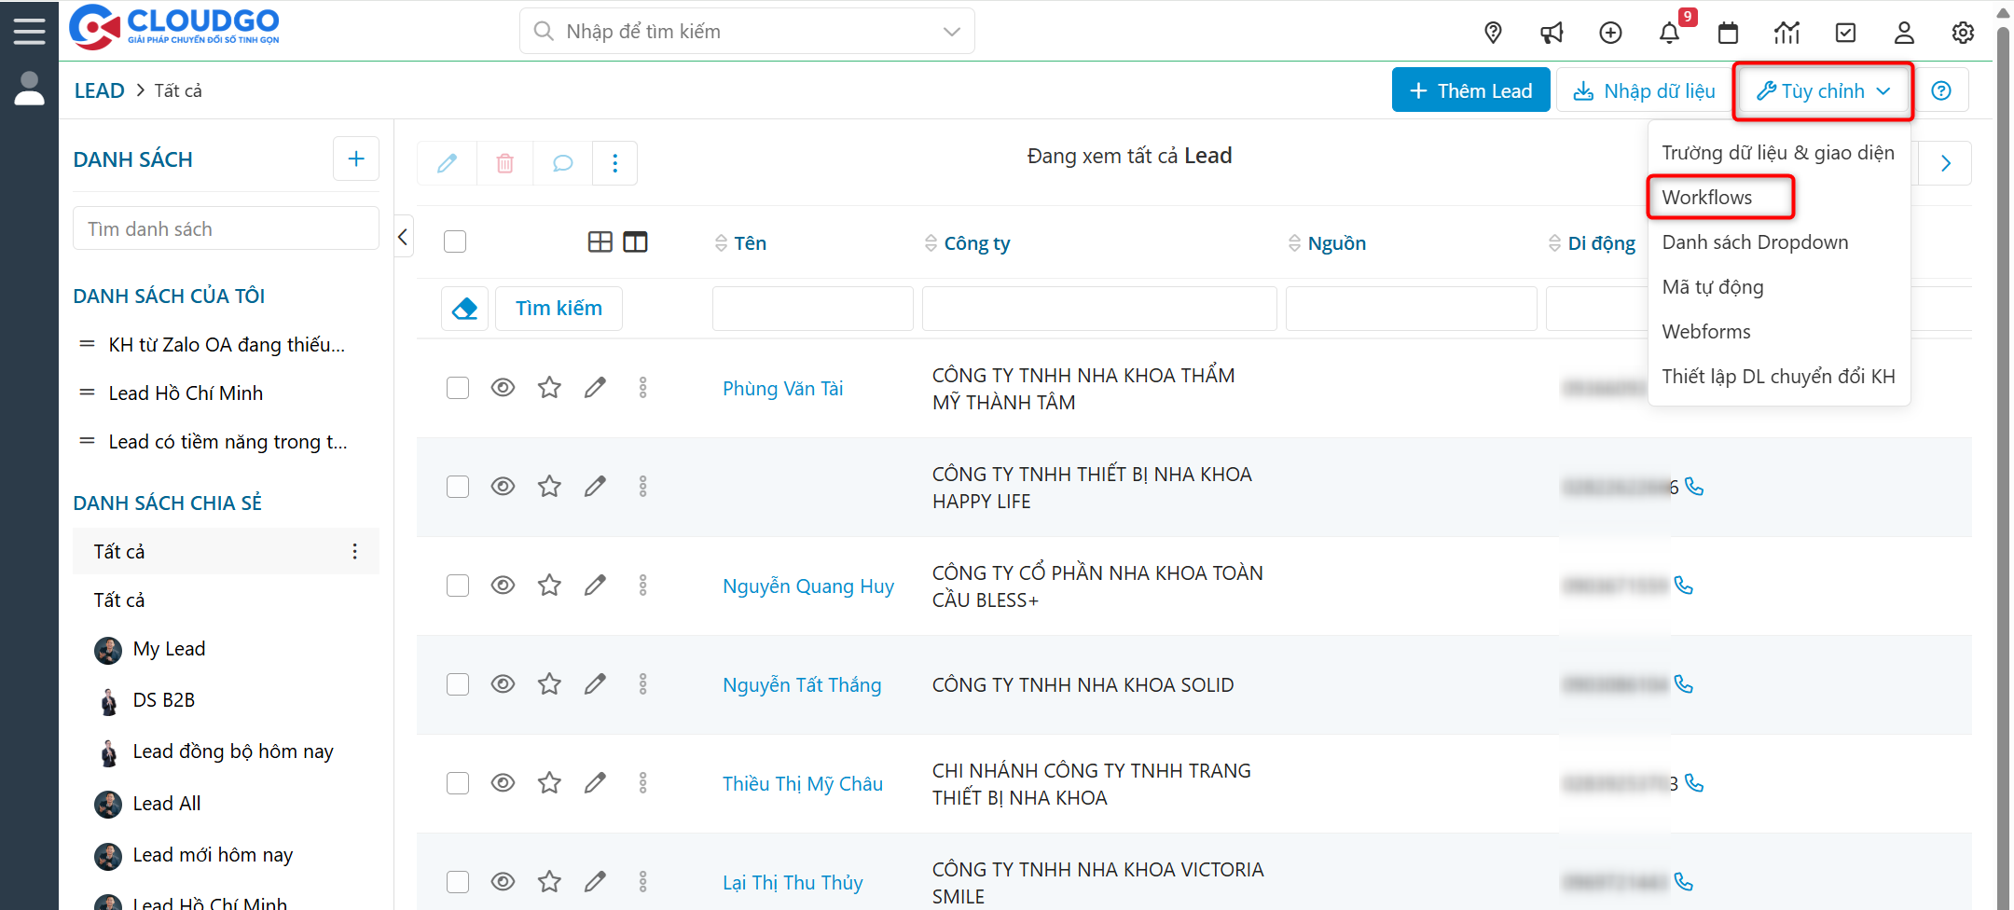This screenshot has width=2014, height=910.
Task: Click the calendar icon in header
Action: [x=1728, y=33]
